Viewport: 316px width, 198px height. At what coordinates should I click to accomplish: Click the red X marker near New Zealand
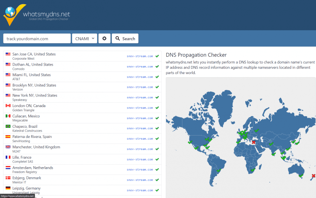314,176
